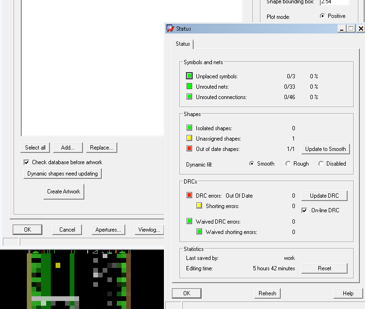Viewport: 365px width, 309px height.
Task: Click the Unrouted nets green status box
Action: coord(189,86)
